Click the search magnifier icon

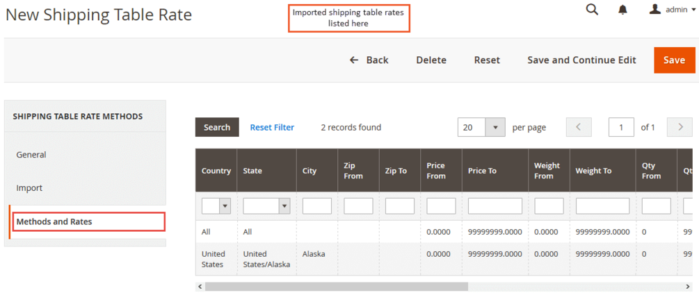(592, 9)
